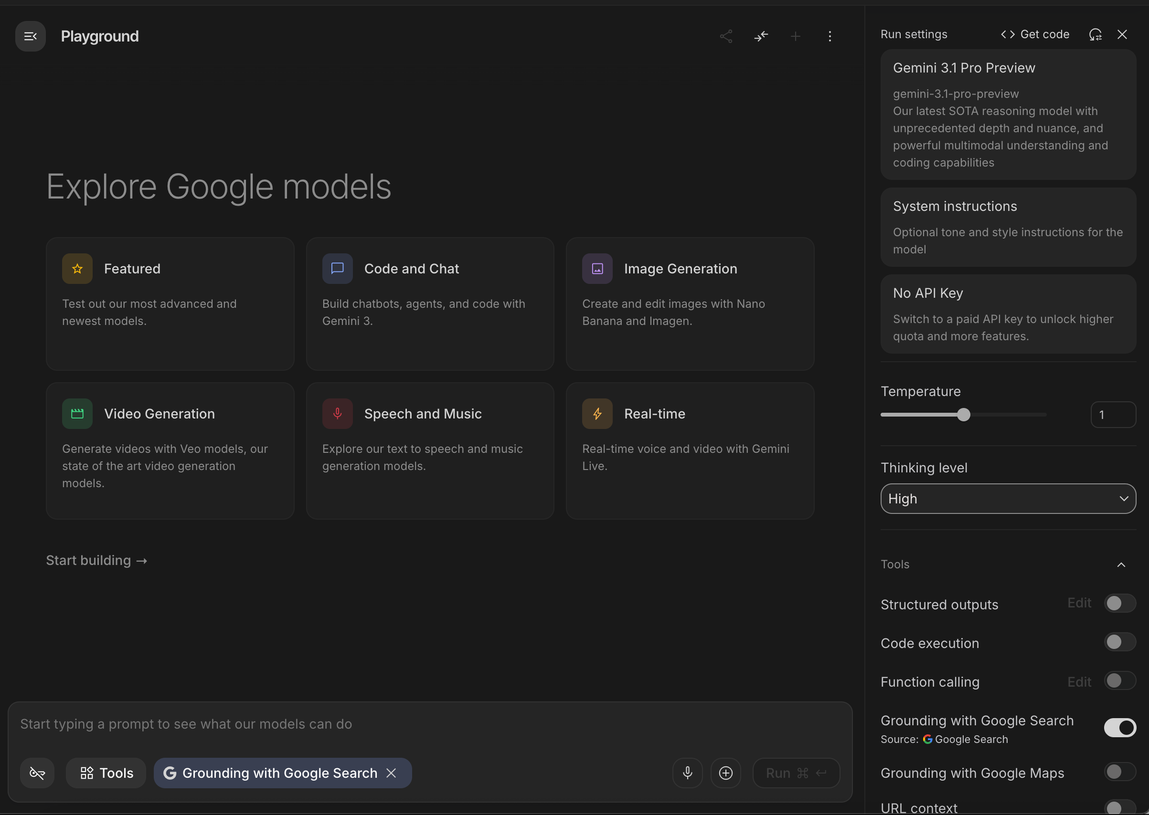Collapse the Tools section chevron

pyautogui.click(x=1121, y=564)
